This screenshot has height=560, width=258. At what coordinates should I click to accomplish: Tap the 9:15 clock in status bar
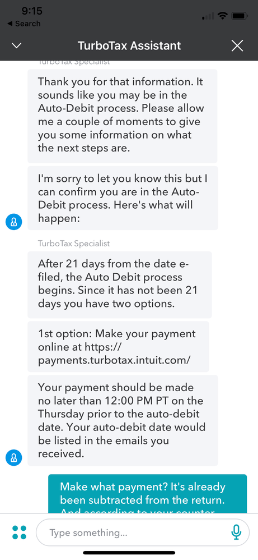click(x=32, y=11)
